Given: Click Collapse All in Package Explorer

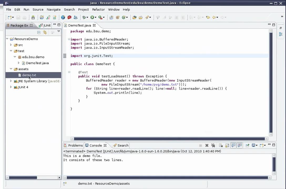Looking at the screenshot, I should point(39,32).
